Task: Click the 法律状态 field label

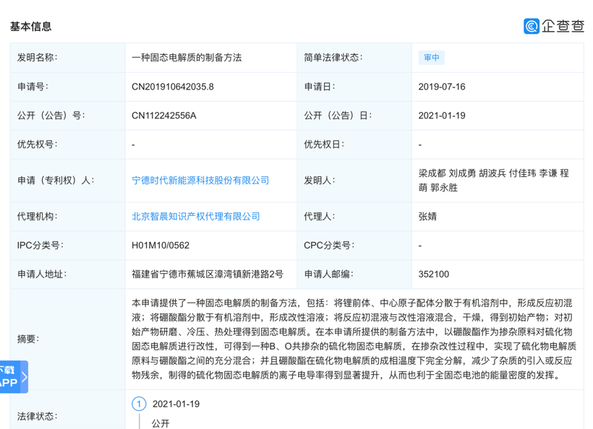Action: pos(37,416)
